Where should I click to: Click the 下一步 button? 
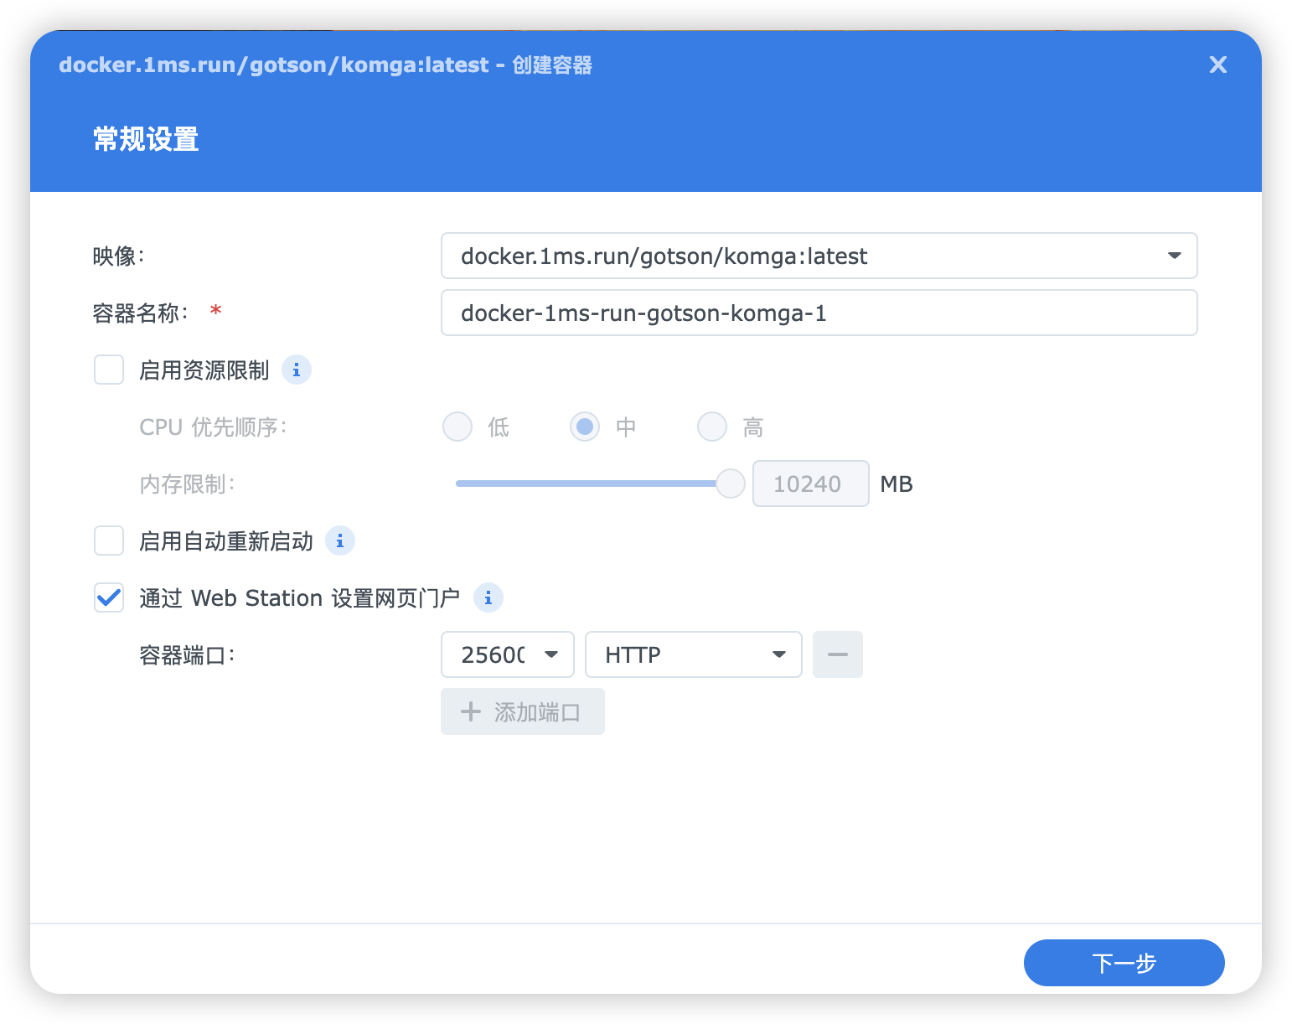click(x=1124, y=963)
